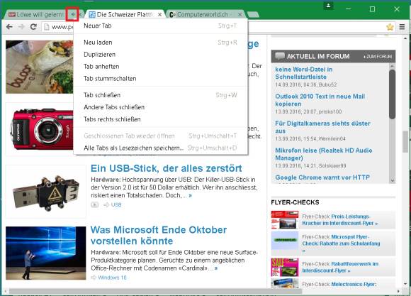Follow the » read more link of the Microsoft teaser
Screen dimensions: 411x296
coord(215,268)
